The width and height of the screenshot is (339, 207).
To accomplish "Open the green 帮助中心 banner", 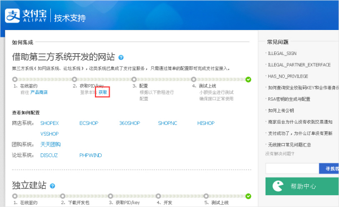I will point(302,186).
